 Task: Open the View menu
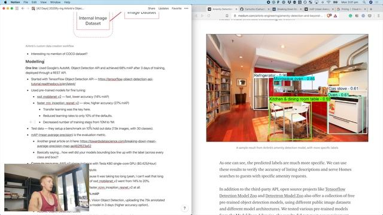tap(43, 2)
